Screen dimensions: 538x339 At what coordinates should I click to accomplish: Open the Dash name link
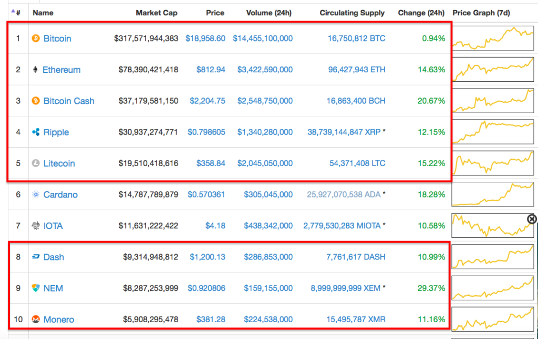point(54,257)
